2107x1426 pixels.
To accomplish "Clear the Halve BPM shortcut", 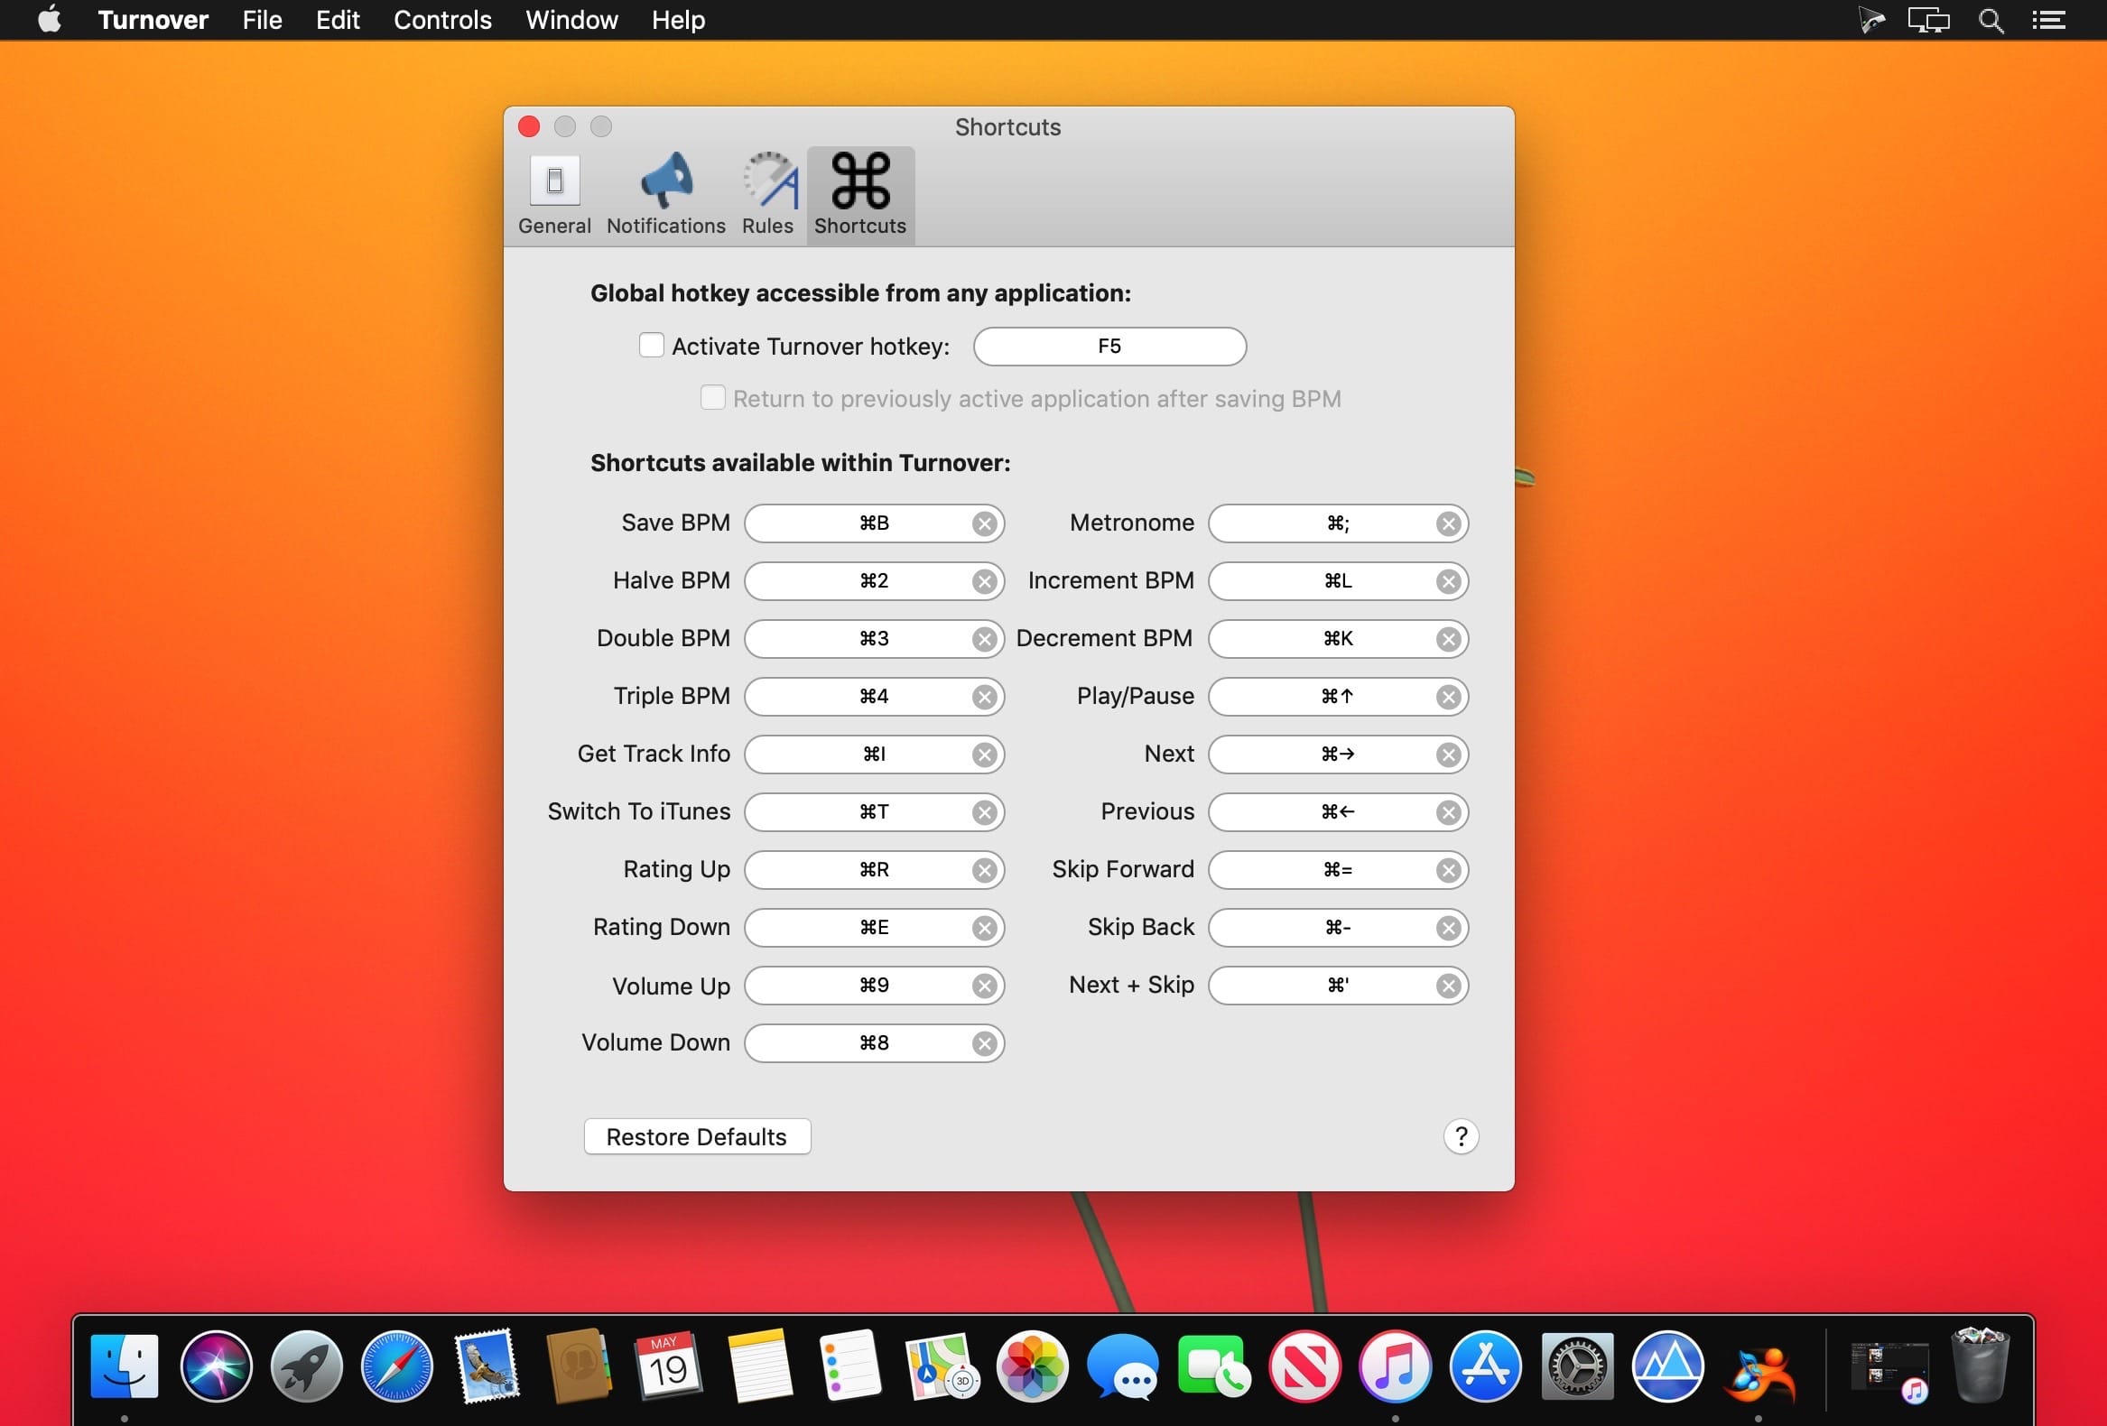I will pyautogui.click(x=984, y=581).
